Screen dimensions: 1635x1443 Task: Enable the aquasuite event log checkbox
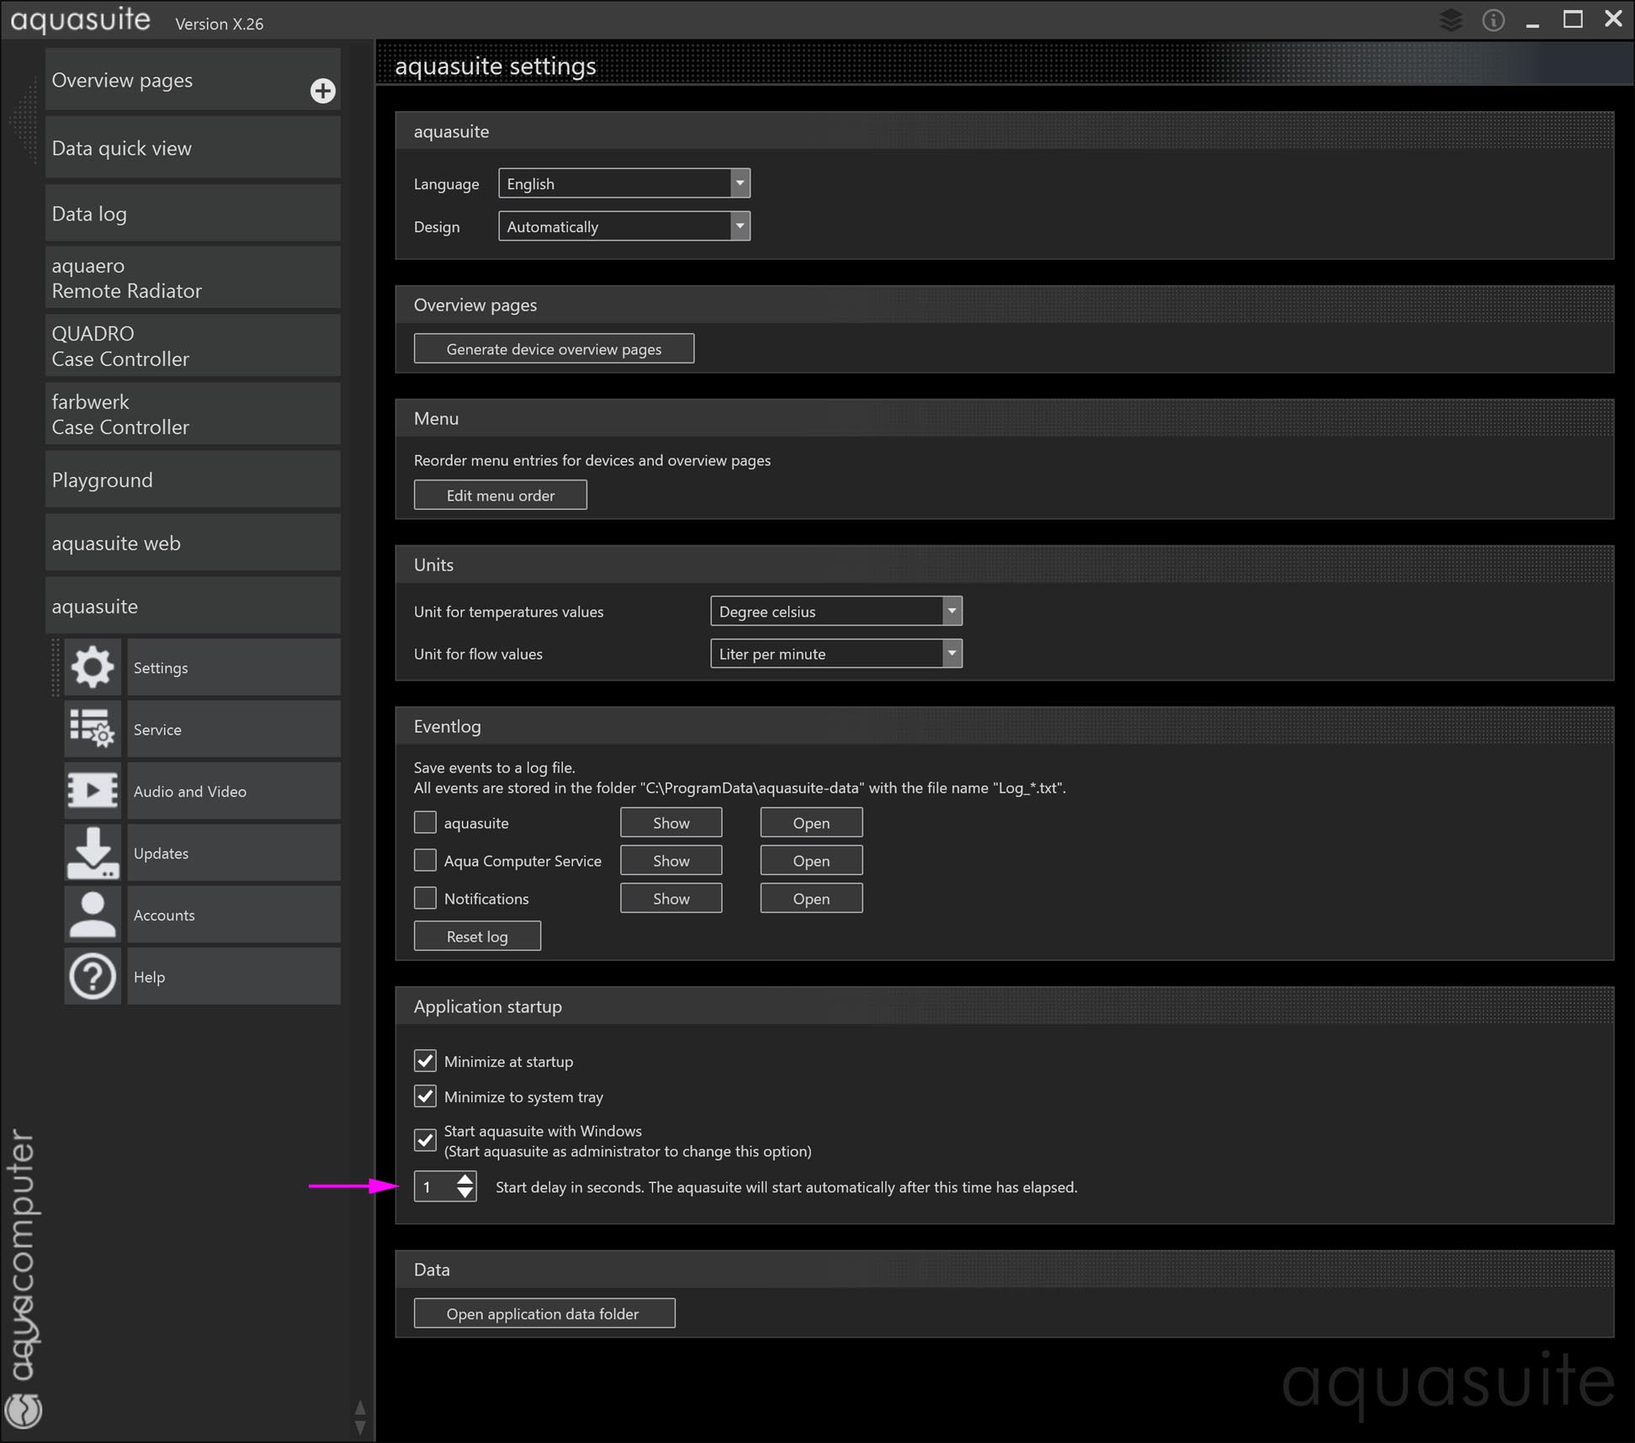[x=426, y=822]
